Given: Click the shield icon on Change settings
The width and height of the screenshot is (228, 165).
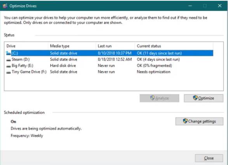Looking at the screenshot, I should pos(185,121).
